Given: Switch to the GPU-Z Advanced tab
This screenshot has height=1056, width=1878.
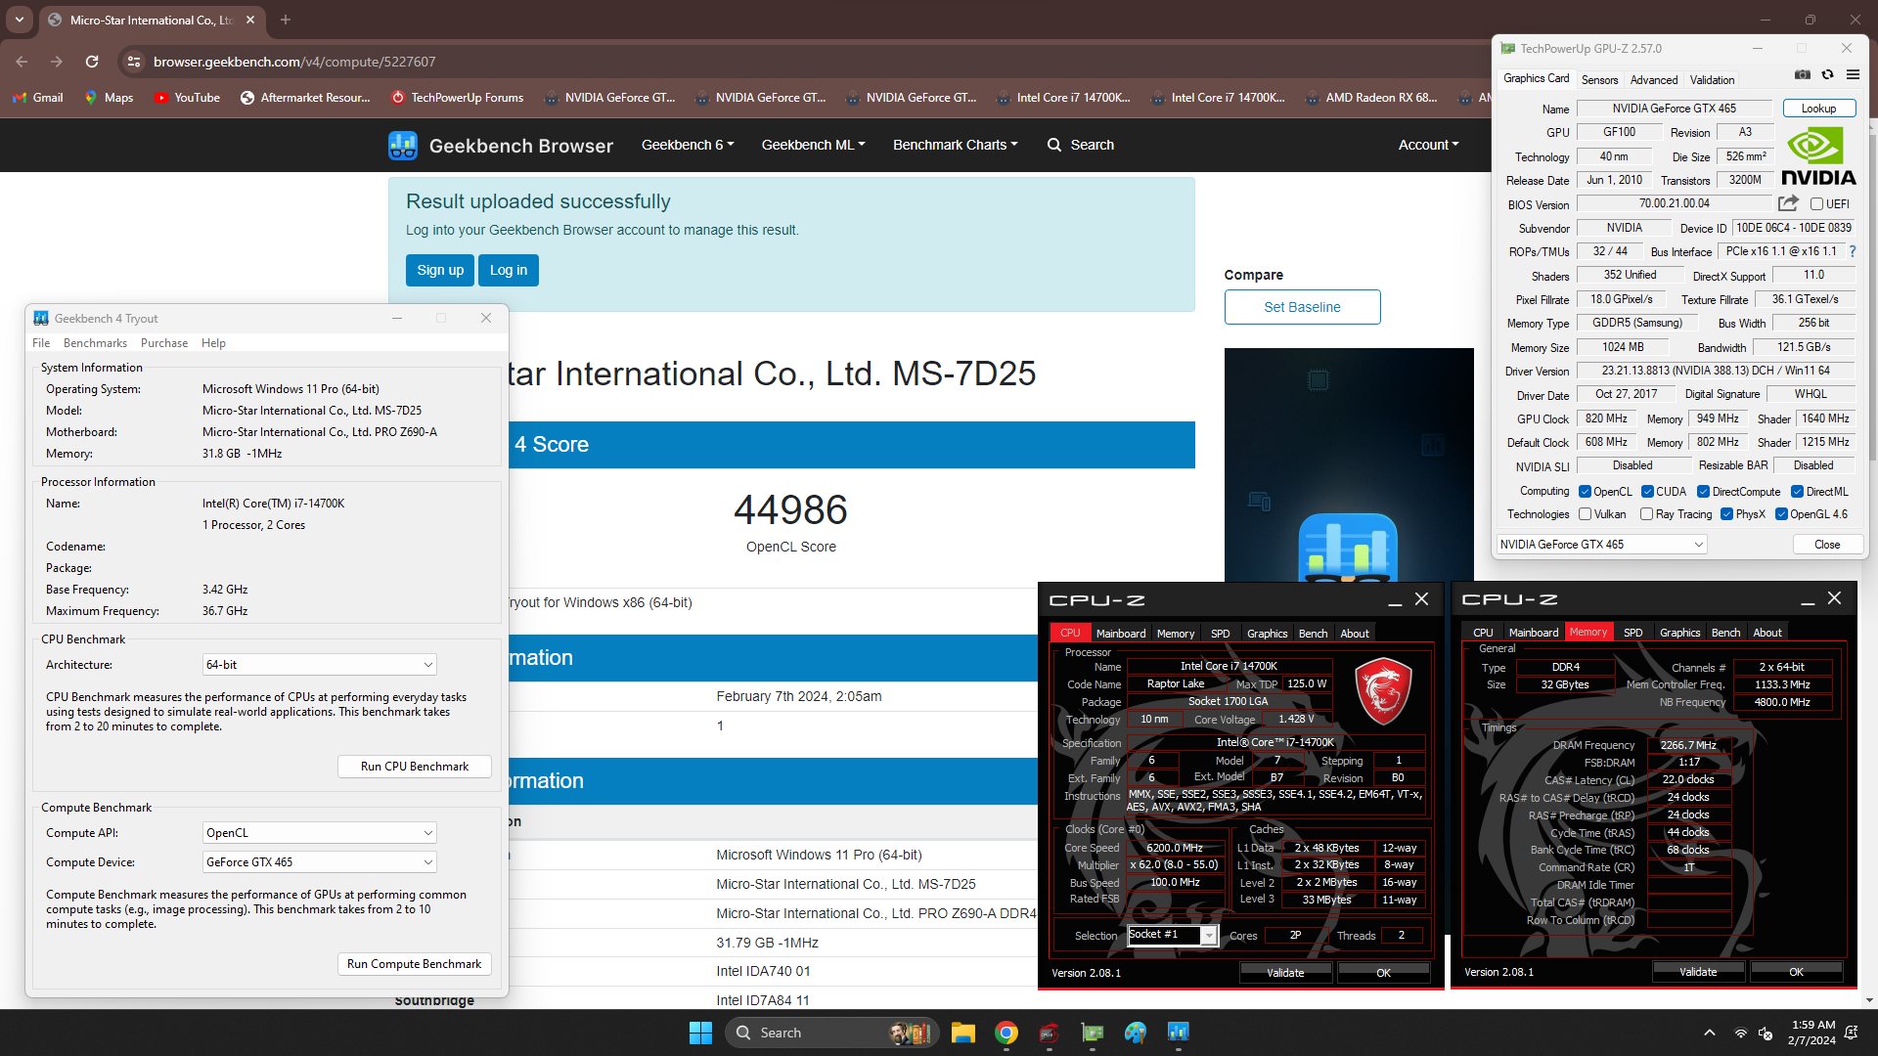Looking at the screenshot, I should click(x=1654, y=80).
